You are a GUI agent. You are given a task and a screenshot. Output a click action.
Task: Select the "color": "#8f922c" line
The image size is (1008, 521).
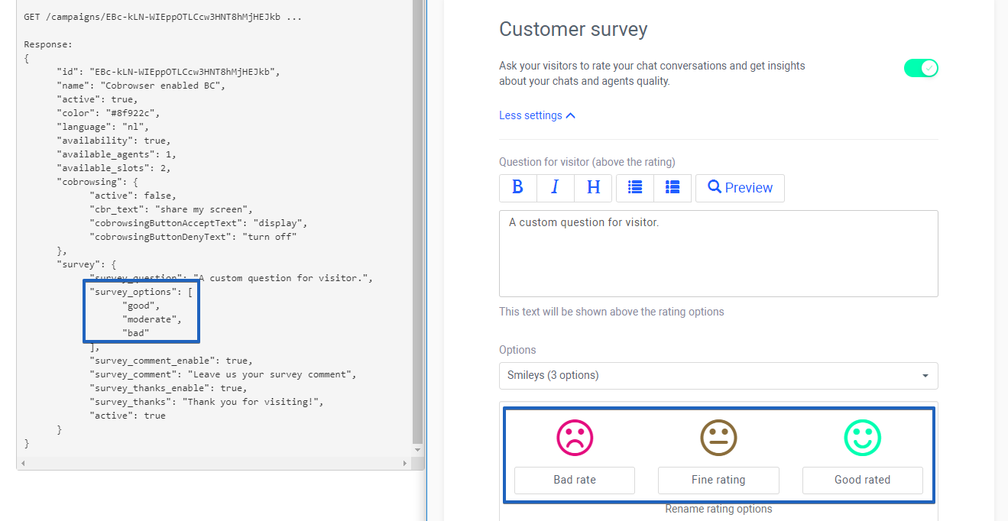pyautogui.click(x=108, y=113)
